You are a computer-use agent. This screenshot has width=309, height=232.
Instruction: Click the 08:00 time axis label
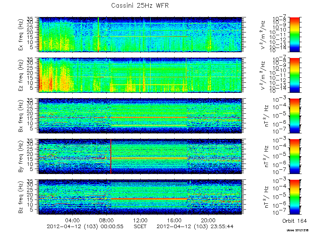pyautogui.click(x=107, y=220)
